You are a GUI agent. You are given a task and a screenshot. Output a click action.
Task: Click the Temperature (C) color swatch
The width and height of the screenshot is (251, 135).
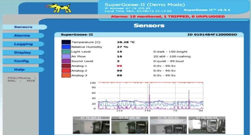(x=66, y=42)
